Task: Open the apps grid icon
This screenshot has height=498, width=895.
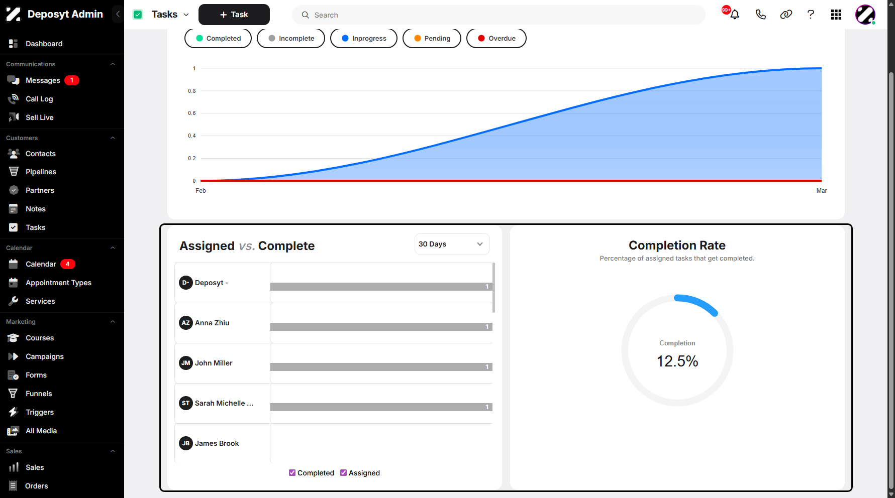Action: [836, 15]
